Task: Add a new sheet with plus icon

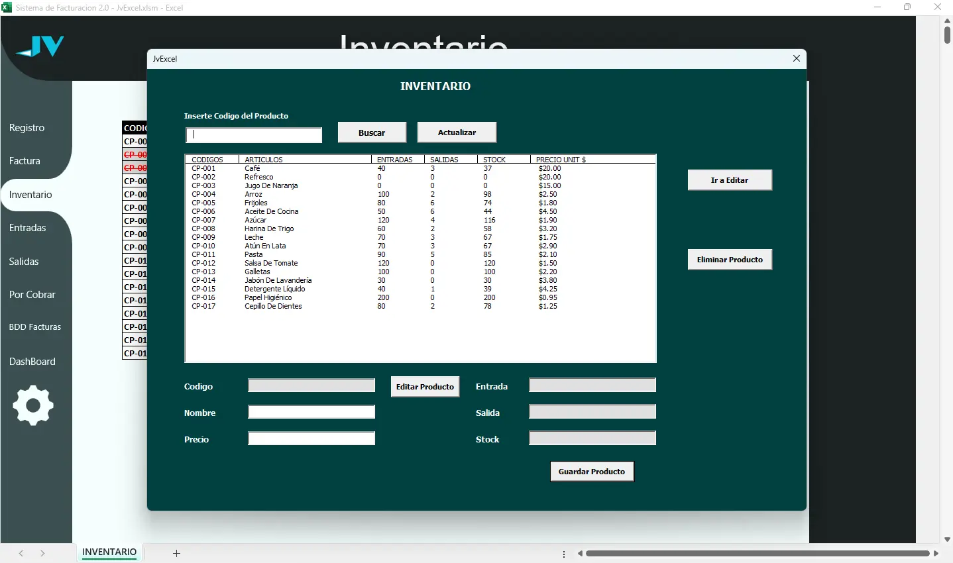Action: point(176,553)
